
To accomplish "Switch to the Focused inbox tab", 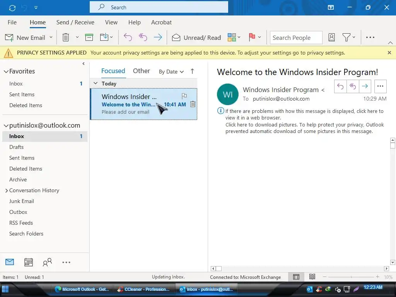I will (x=113, y=71).
